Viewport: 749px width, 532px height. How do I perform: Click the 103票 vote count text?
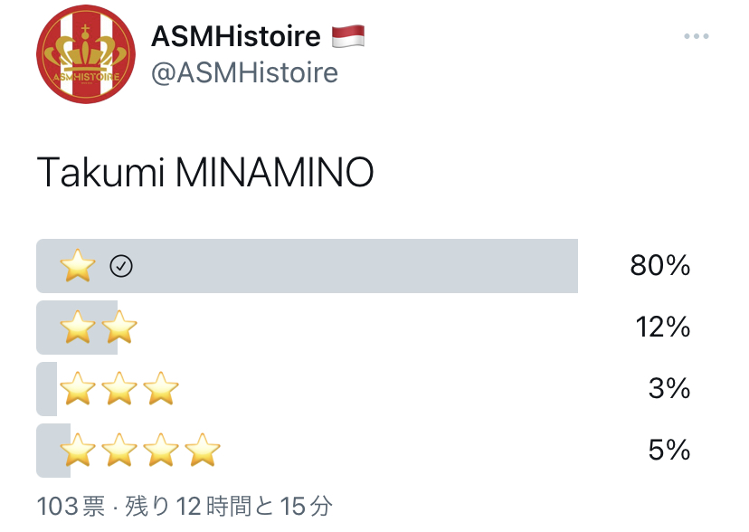pos(71,506)
